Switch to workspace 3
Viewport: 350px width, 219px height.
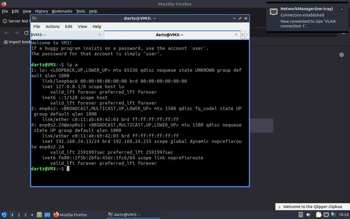click(x=25, y=215)
